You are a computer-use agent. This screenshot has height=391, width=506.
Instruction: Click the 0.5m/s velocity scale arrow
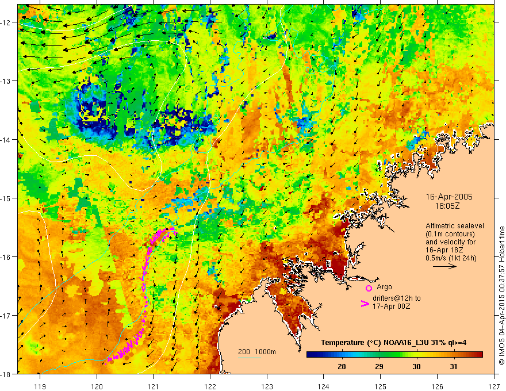pos(444,266)
